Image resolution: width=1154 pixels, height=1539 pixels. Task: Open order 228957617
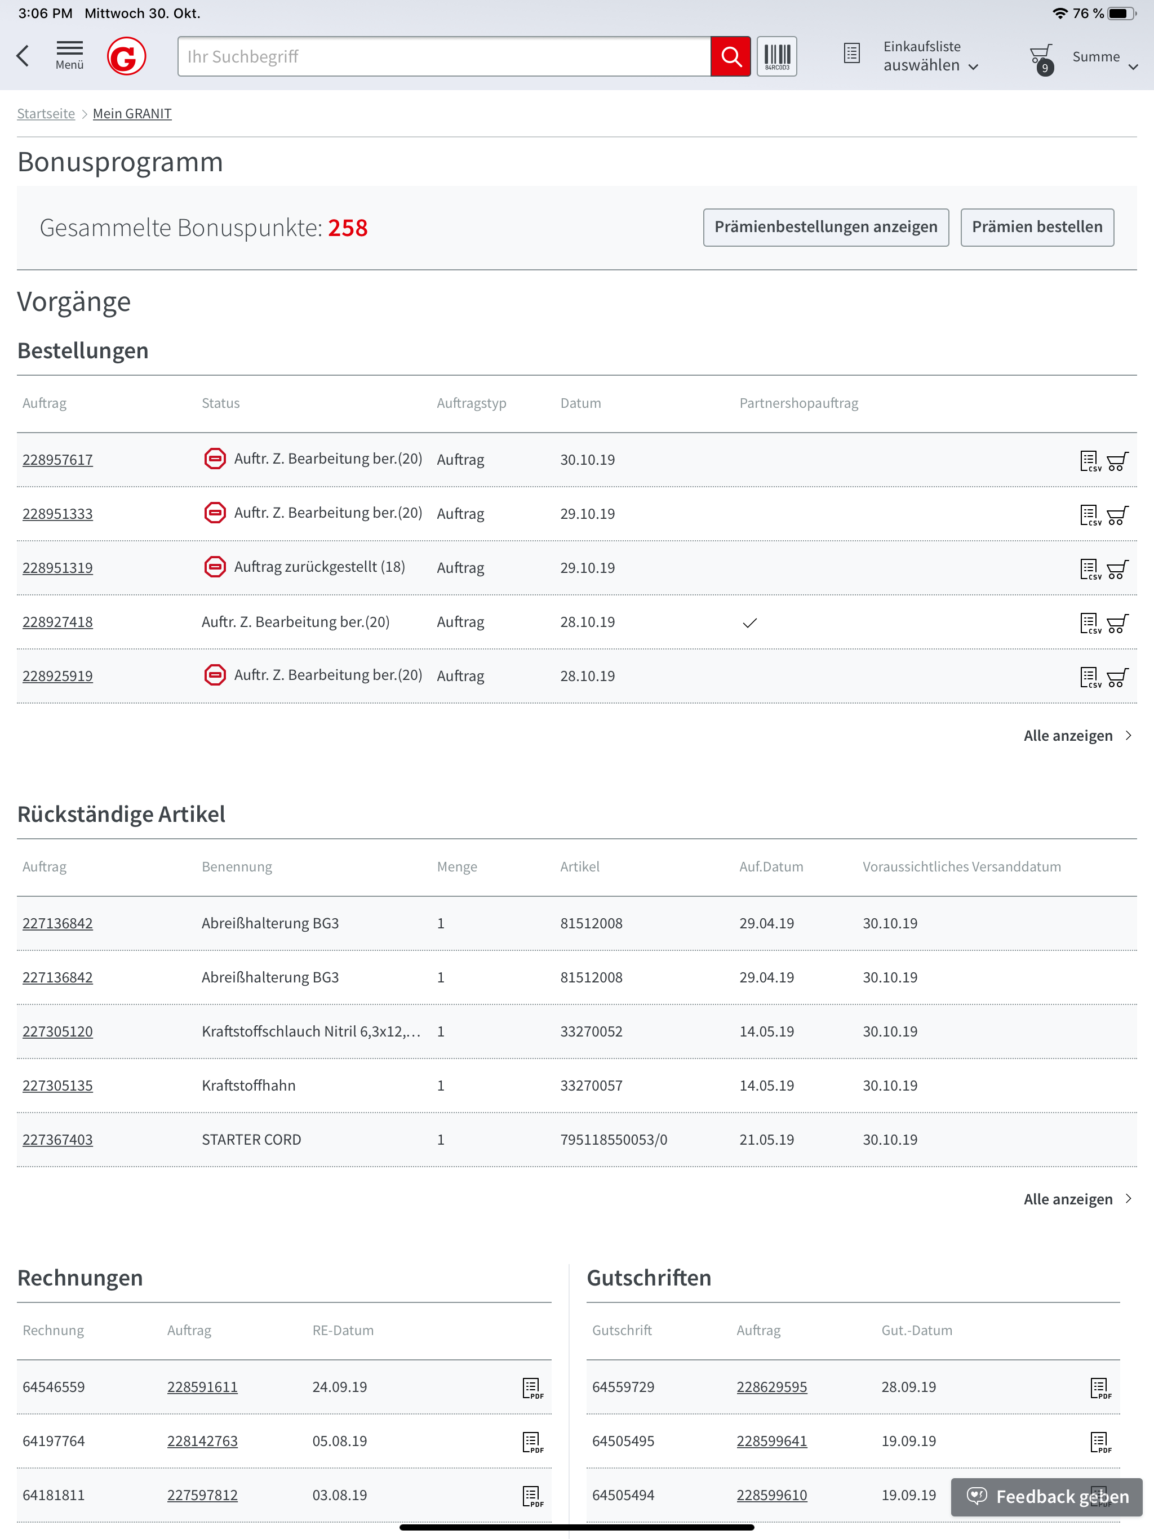[x=58, y=460]
